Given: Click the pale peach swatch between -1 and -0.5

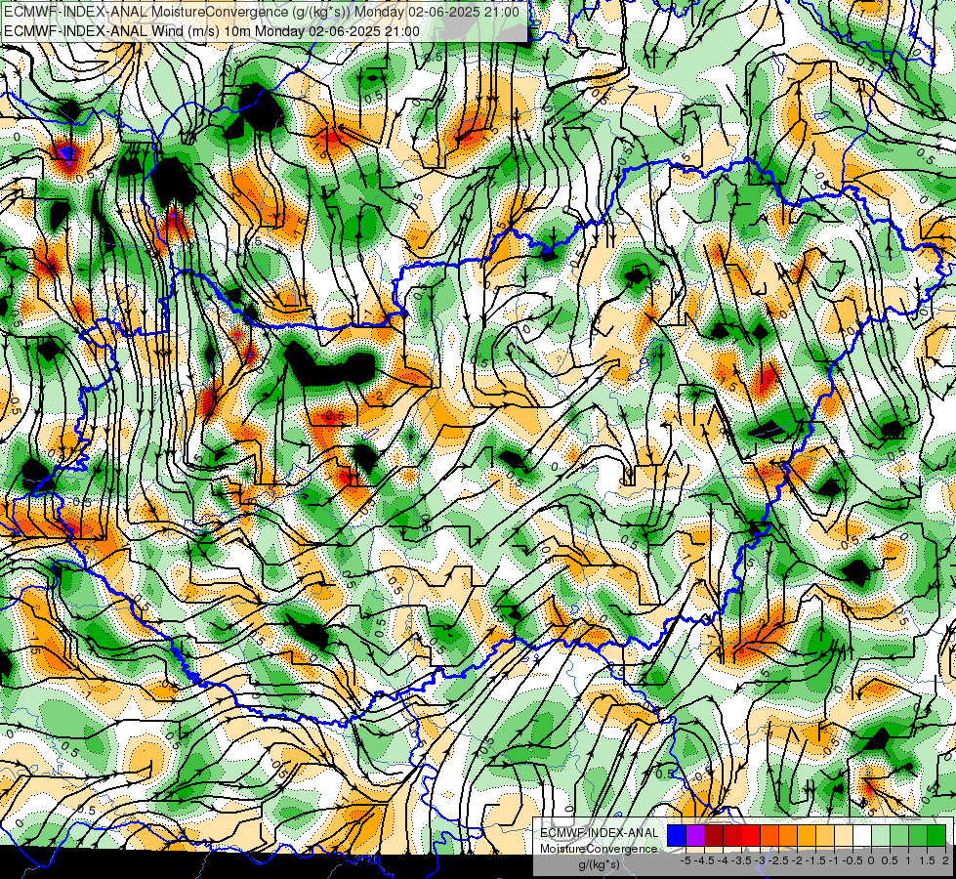Looking at the screenshot, I should [x=844, y=836].
